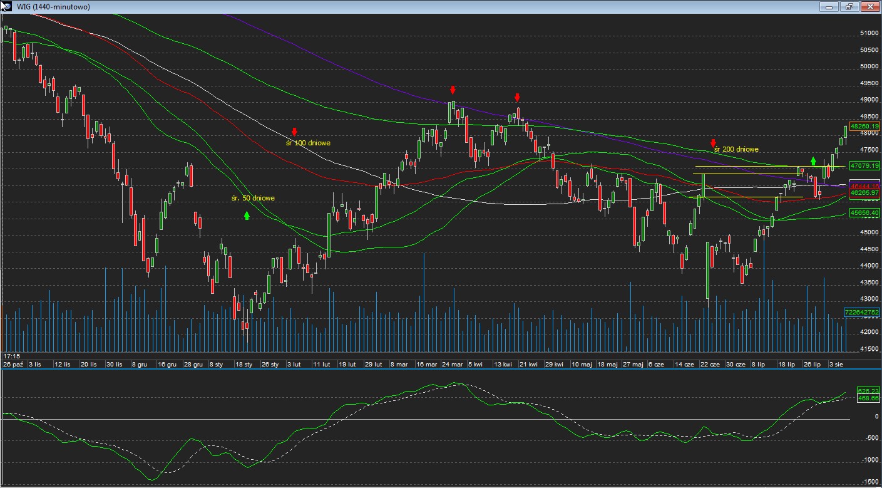Click the red arrow beside śr 100 dniowe
882x488 pixels.
click(x=294, y=132)
